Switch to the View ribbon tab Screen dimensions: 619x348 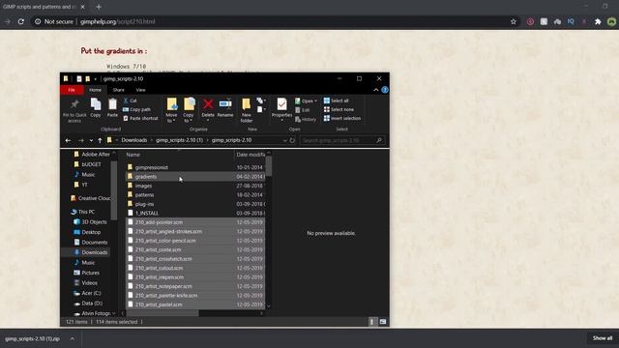(140, 90)
